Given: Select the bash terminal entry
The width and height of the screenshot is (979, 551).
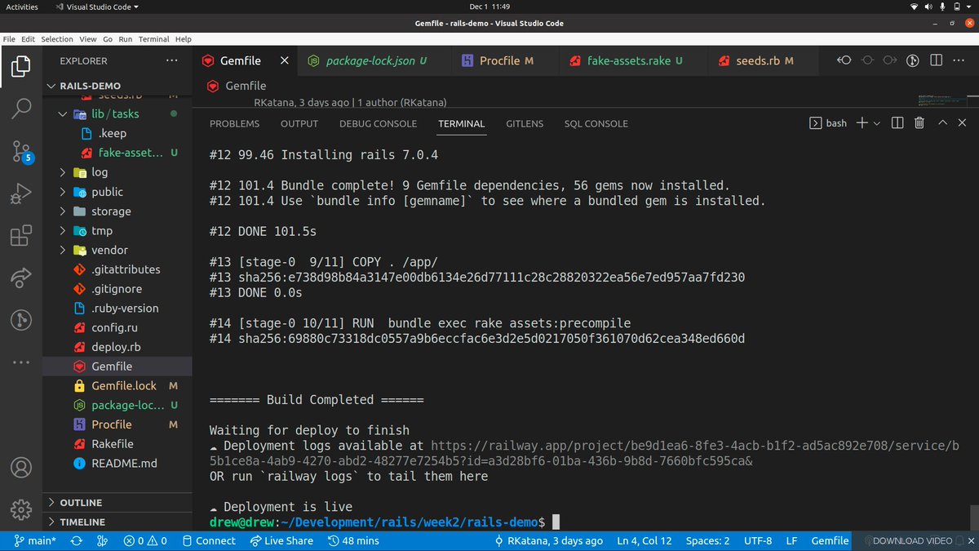Looking at the screenshot, I should point(828,123).
